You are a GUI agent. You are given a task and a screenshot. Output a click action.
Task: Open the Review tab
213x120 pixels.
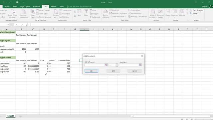coord(54,7)
